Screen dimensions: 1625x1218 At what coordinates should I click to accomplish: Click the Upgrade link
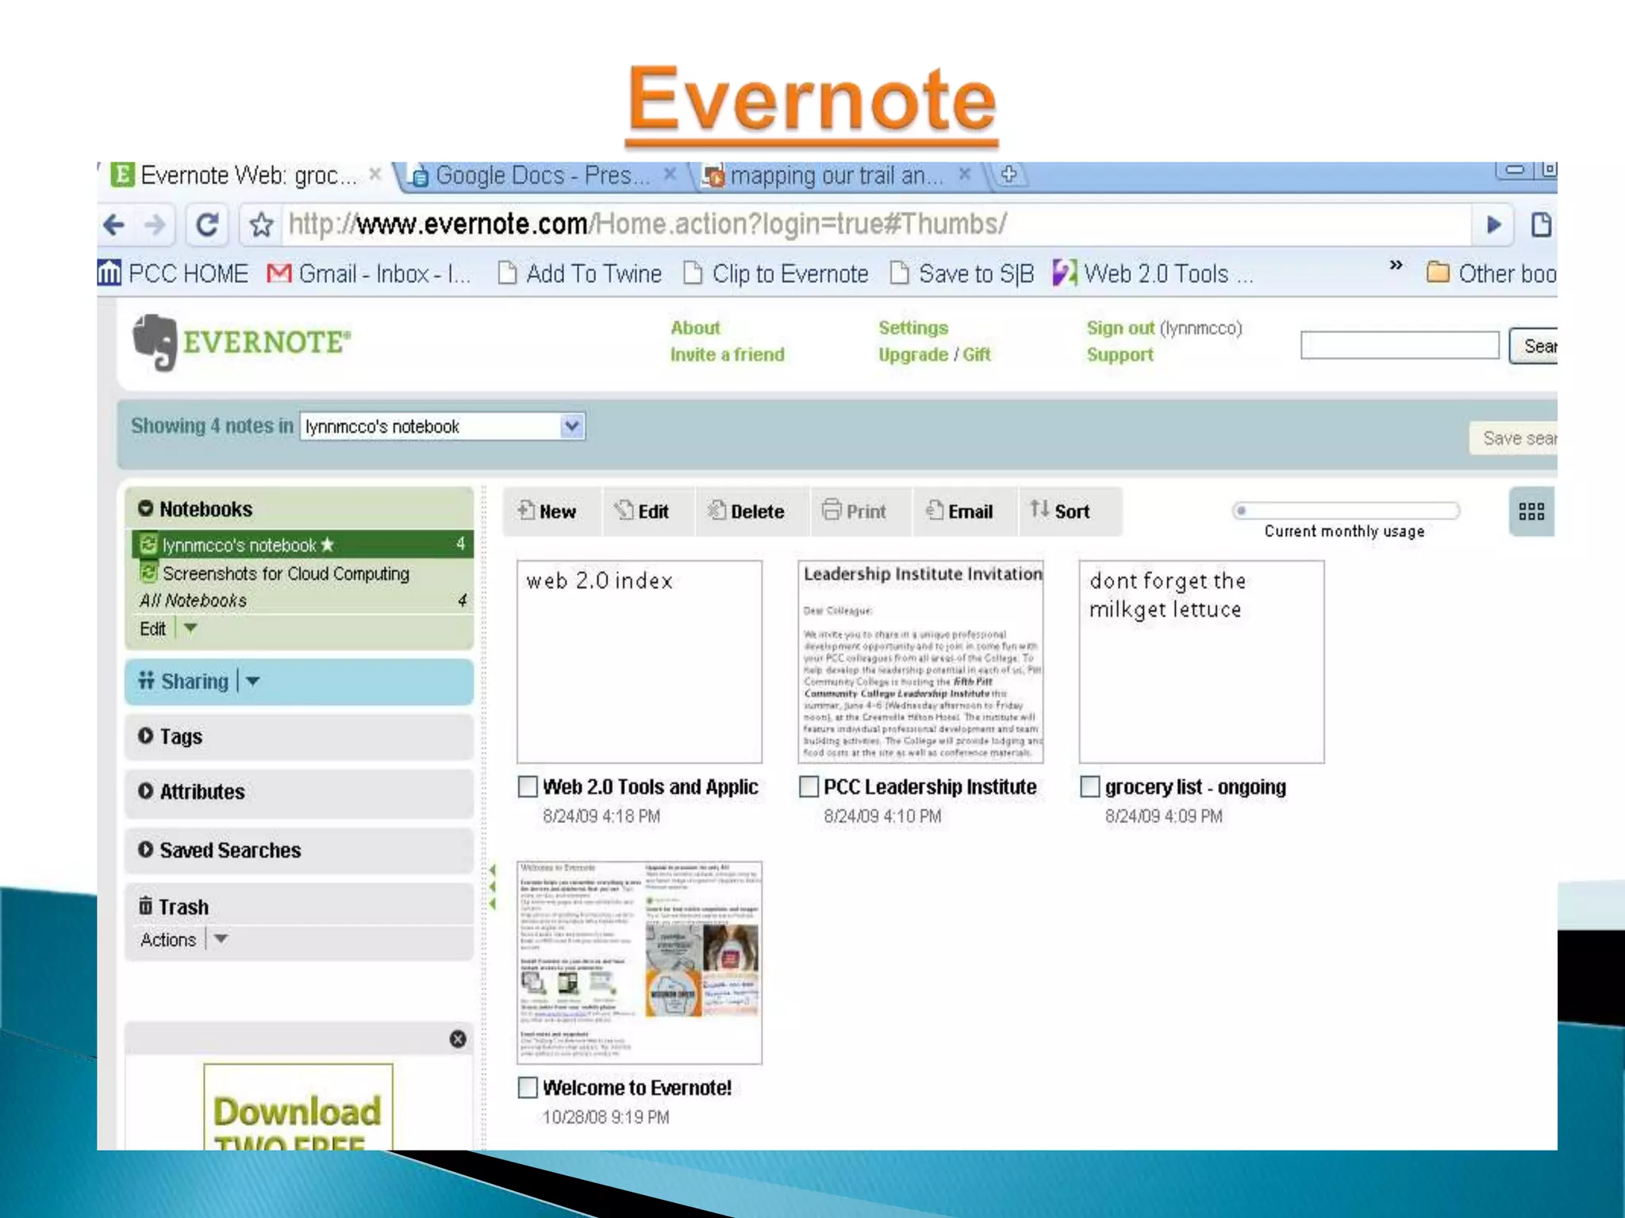(913, 354)
